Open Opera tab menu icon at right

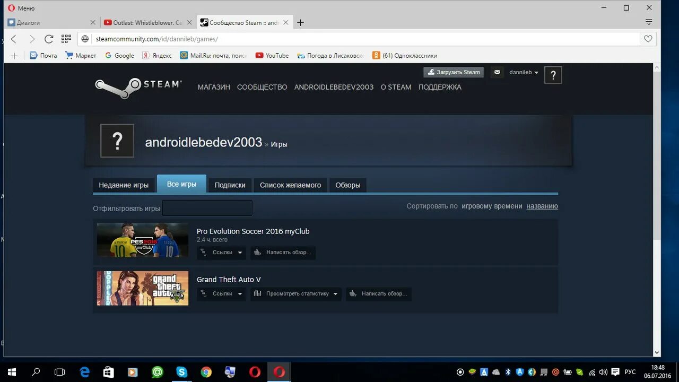tap(648, 22)
